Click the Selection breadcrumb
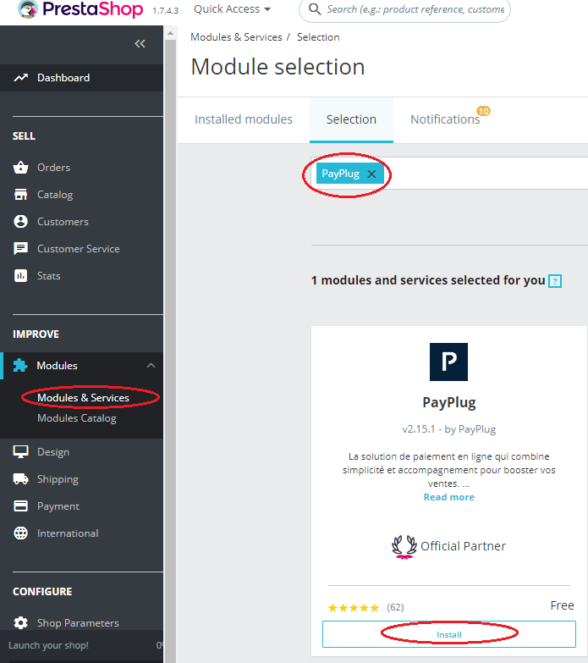 (x=318, y=37)
